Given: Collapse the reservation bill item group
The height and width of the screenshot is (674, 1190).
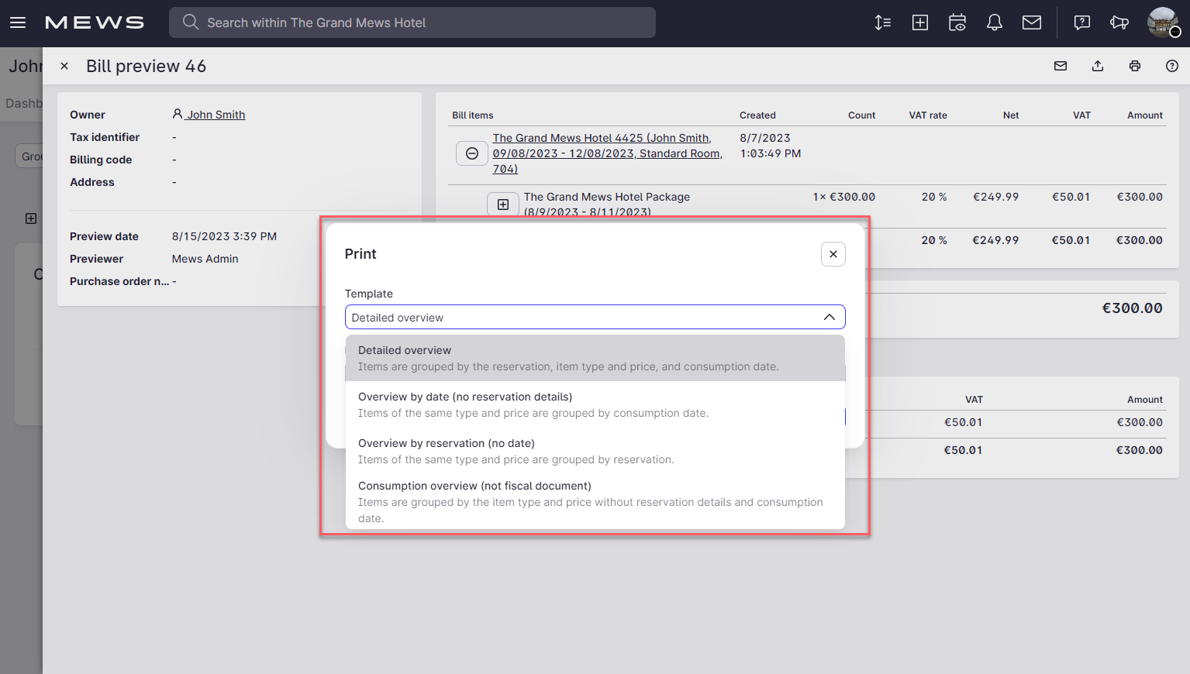Looking at the screenshot, I should point(471,153).
